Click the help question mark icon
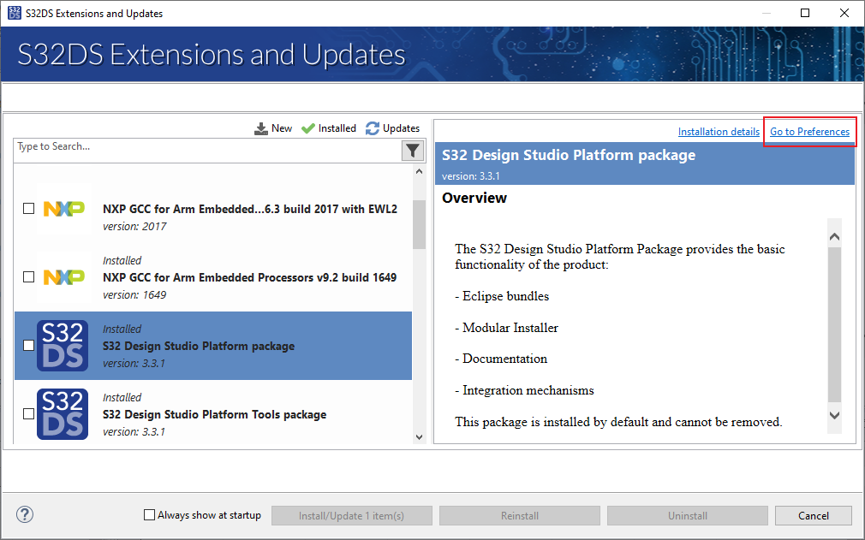865x540 pixels. tap(24, 514)
